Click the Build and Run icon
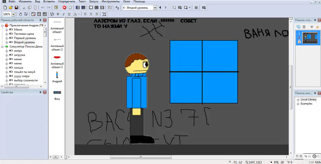 [x=204, y=7]
